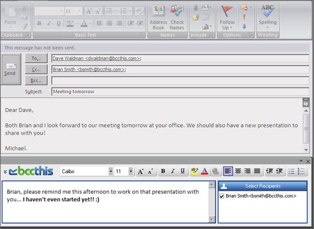This screenshot has width=314, height=229.
Task: Open the ribbon font name dropdown
Action: [x=61, y=11]
